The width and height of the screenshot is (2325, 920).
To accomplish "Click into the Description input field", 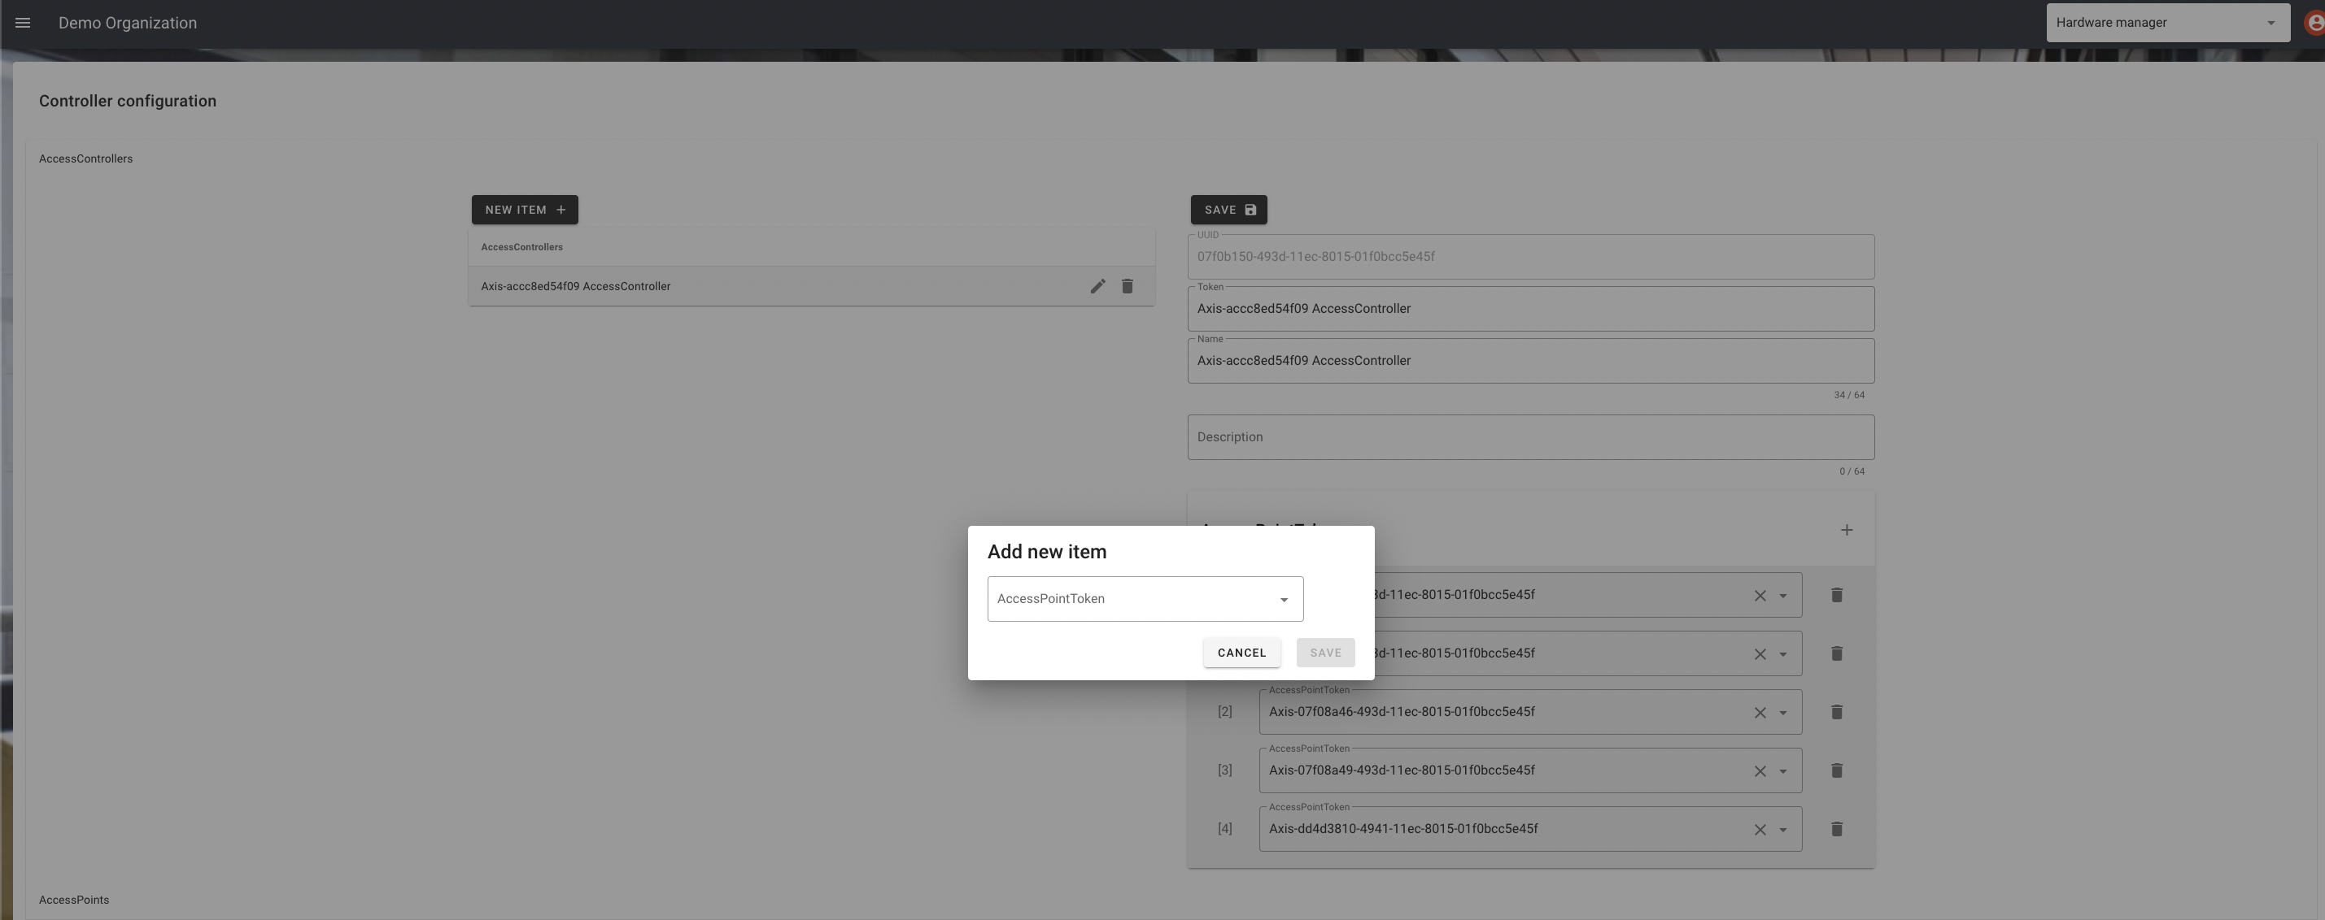I will click(1531, 437).
